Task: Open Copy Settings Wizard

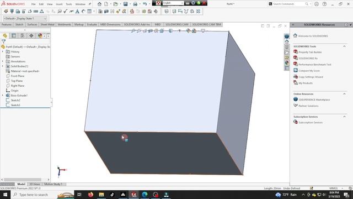Action: (x=311, y=77)
